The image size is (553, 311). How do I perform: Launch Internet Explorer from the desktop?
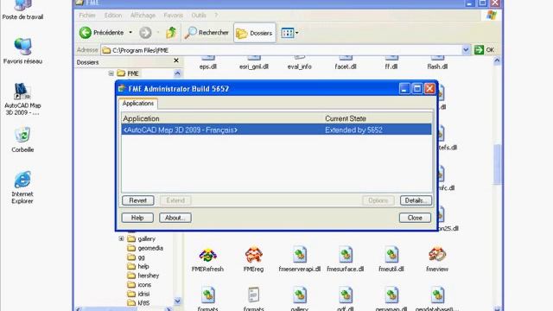tap(22, 187)
